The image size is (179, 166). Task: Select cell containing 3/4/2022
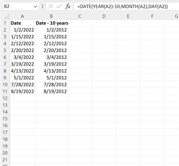[22, 57]
